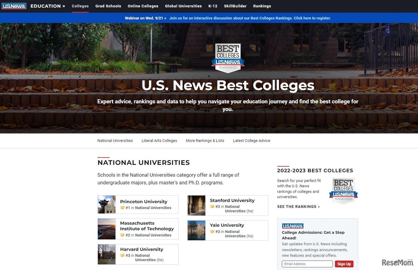Switch to More Rankings & Lists tab
Image resolution: width=418 pixels, height=270 pixels.
tap(205, 141)
